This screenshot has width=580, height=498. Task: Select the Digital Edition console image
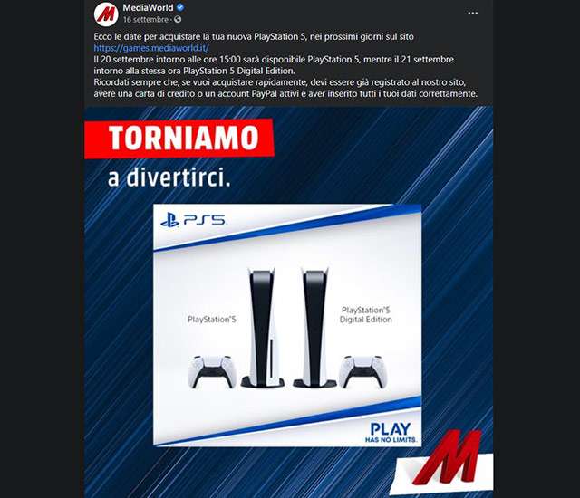point(314,327)
